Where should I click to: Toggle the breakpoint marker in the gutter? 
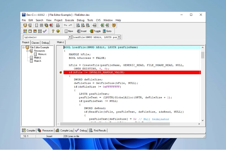point(61,72)
